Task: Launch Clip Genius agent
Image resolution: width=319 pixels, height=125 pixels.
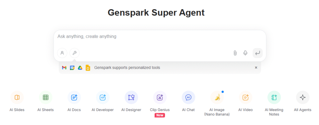Action: (160, 97)
